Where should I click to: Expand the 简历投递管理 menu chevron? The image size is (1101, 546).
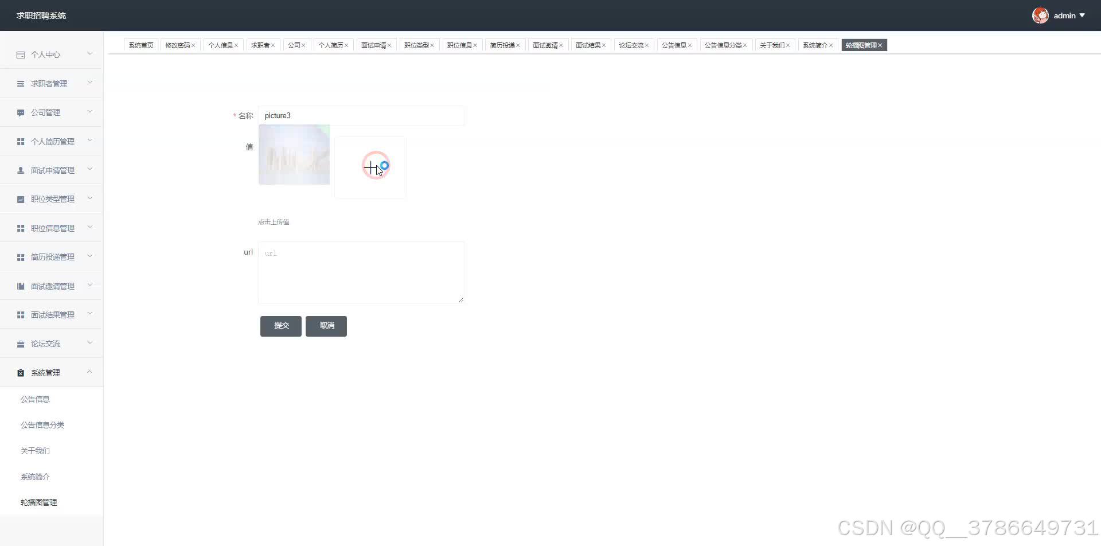(x=89, y=256)
